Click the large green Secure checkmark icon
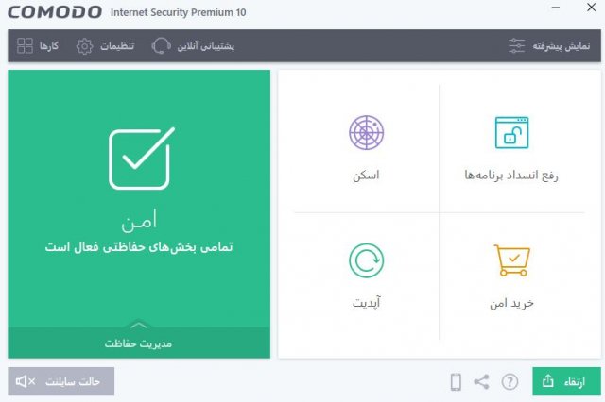This screenshot has height=402, width=605. coord(141,159)
